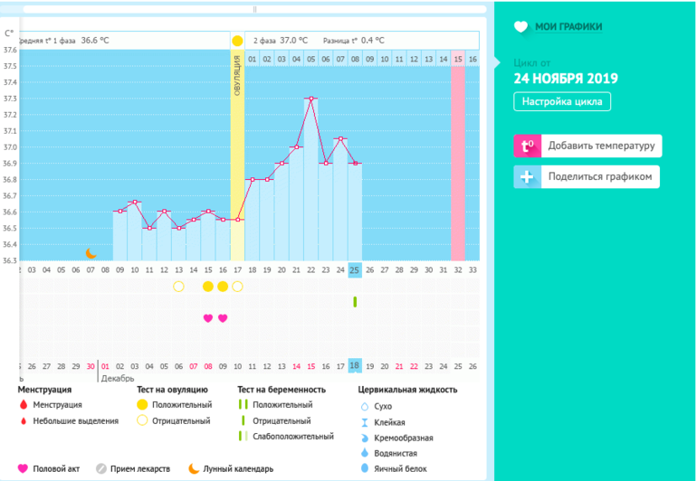
Task: Click the green pregnancy test mark on day 25
Action: [355, 301]
